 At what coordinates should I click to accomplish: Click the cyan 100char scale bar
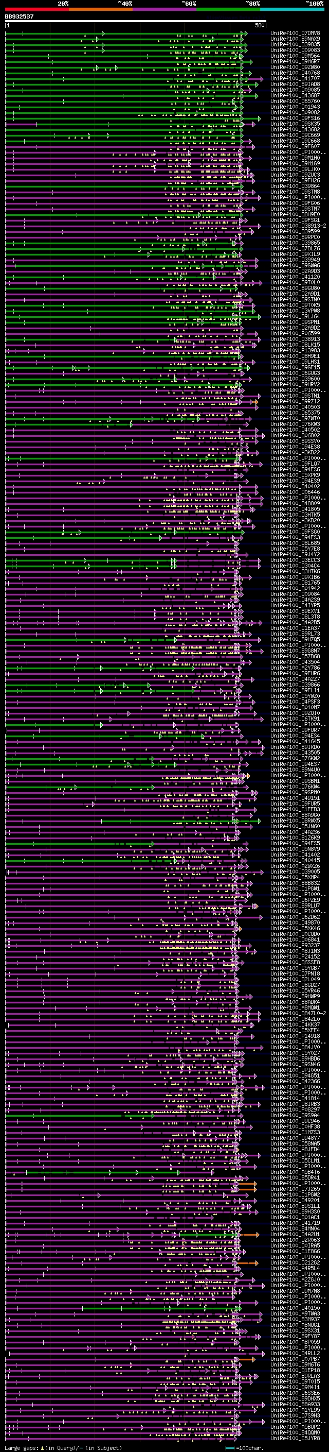(x=229, y=1448)
